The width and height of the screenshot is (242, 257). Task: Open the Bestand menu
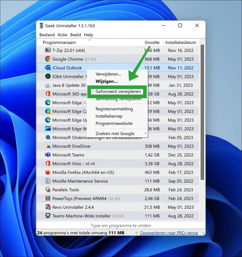coord(47,35)
